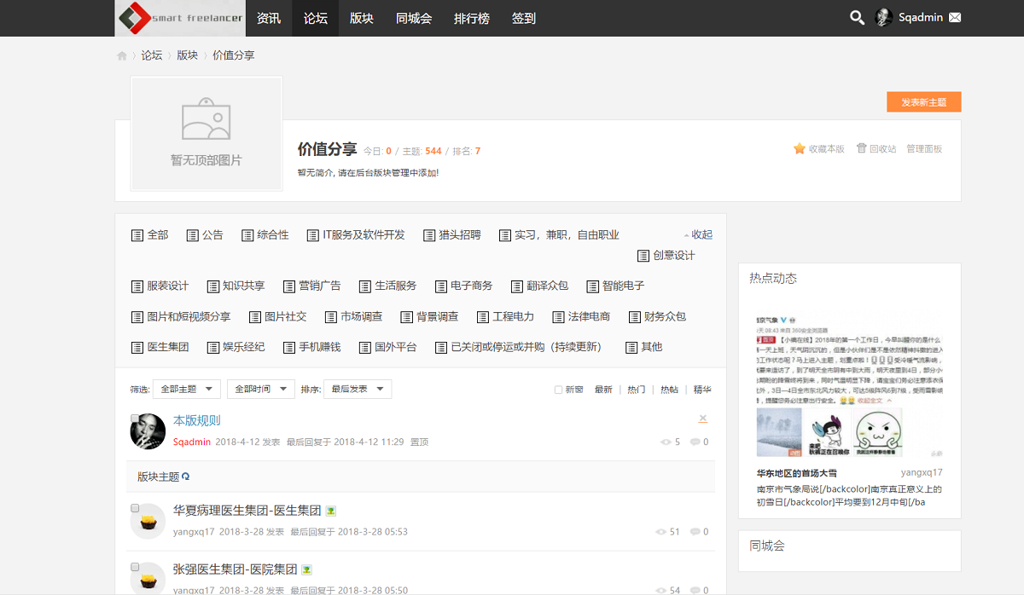Collapse categories with the 收起 toggle
Image resolution: width=1024 pixels, height=595 pixels.
point(698,234)
